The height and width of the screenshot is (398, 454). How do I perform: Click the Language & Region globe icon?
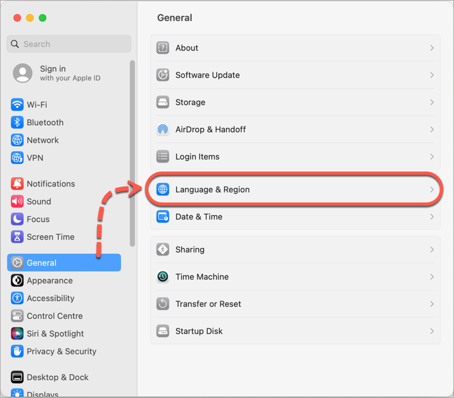[x=163, y=189]
